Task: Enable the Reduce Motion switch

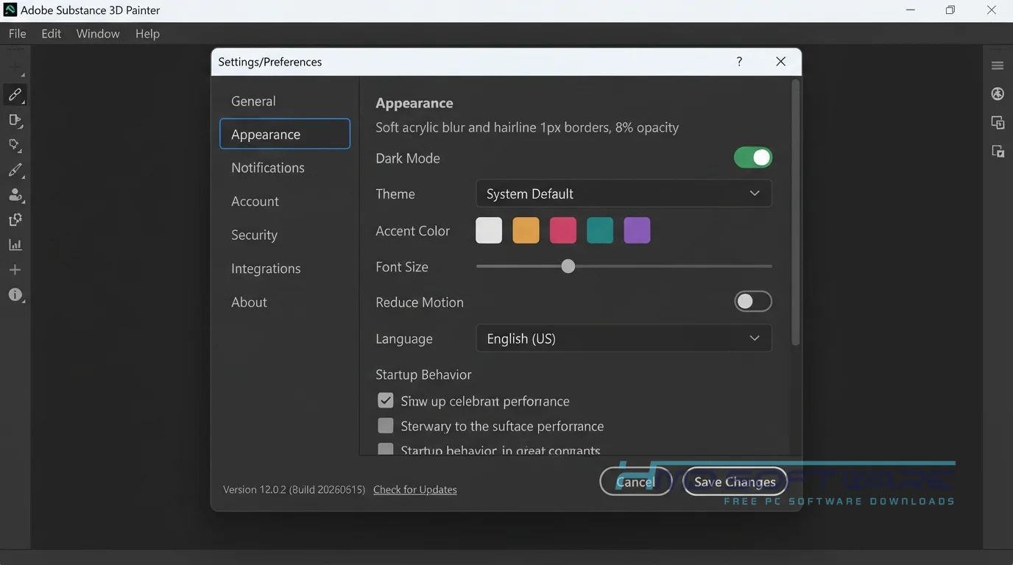Action: point(753,301)
